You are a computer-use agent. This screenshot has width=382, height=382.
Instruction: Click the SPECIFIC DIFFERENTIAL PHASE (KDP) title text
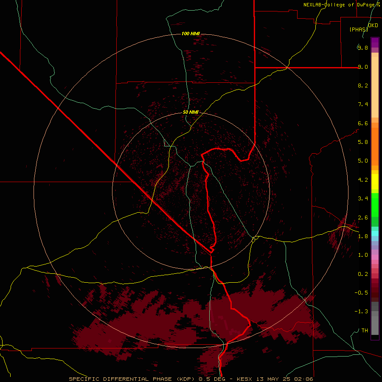click(x=132, y=379)
